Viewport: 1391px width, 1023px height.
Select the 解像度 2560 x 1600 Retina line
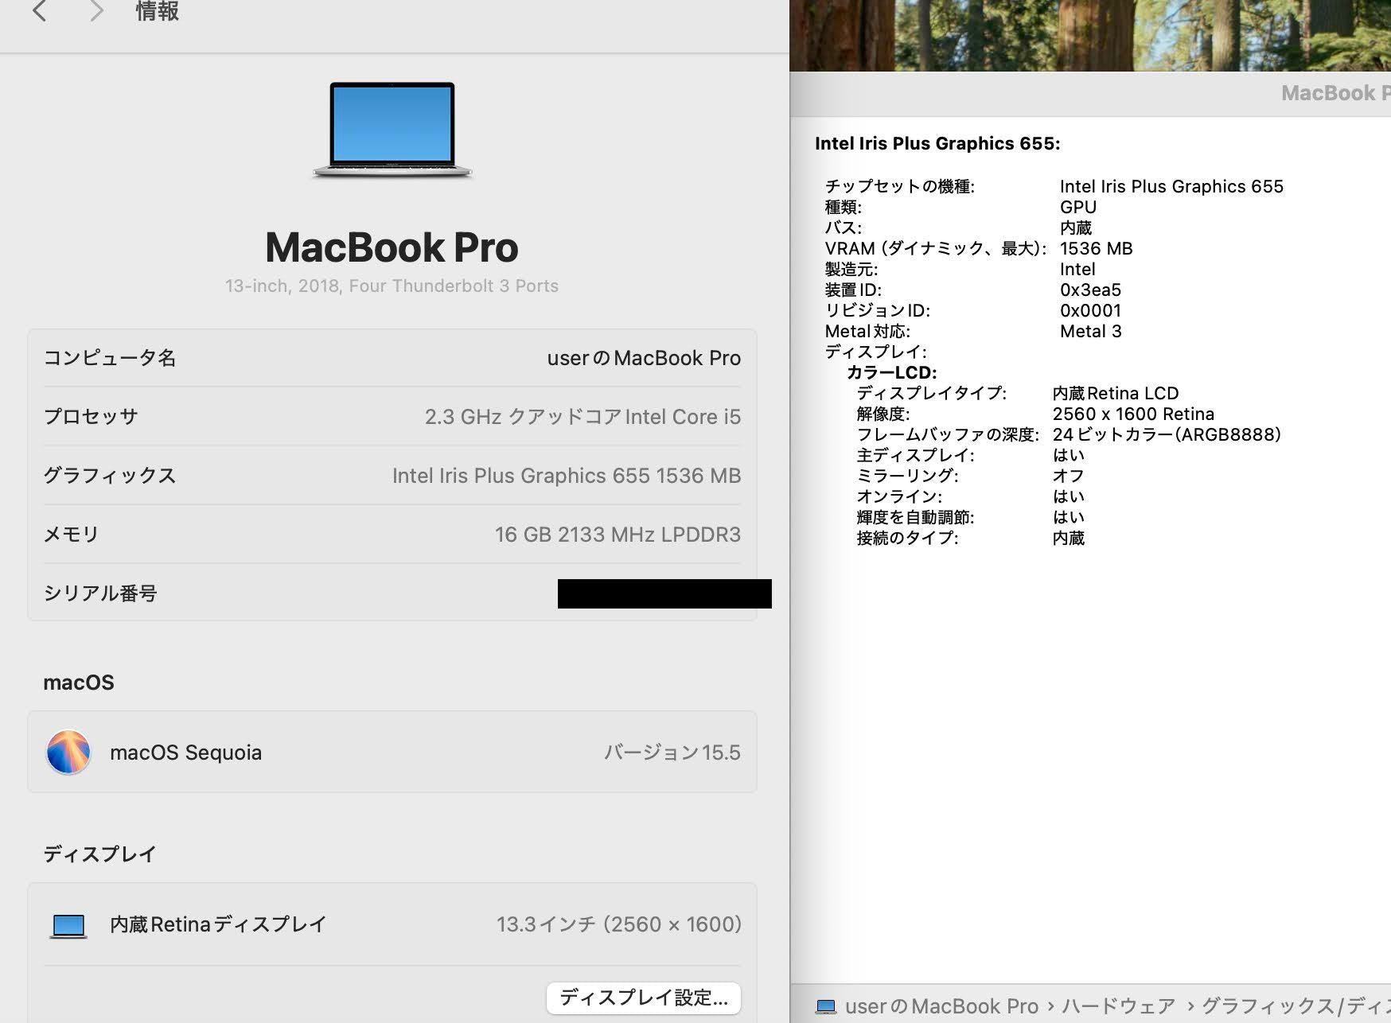[1132, 414]
